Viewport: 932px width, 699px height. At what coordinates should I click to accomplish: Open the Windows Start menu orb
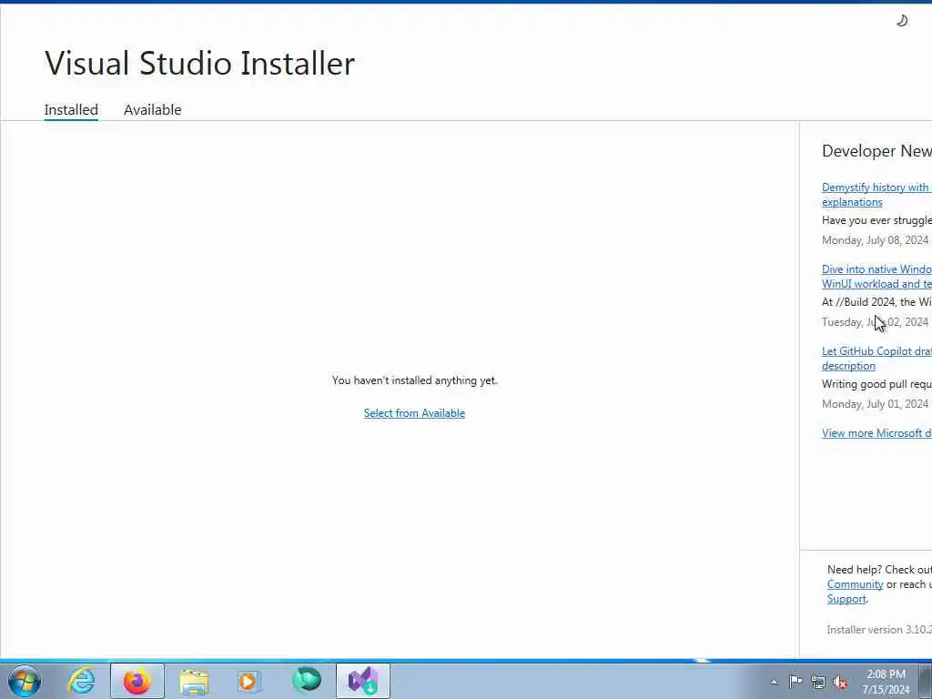(x=25, y=681)
